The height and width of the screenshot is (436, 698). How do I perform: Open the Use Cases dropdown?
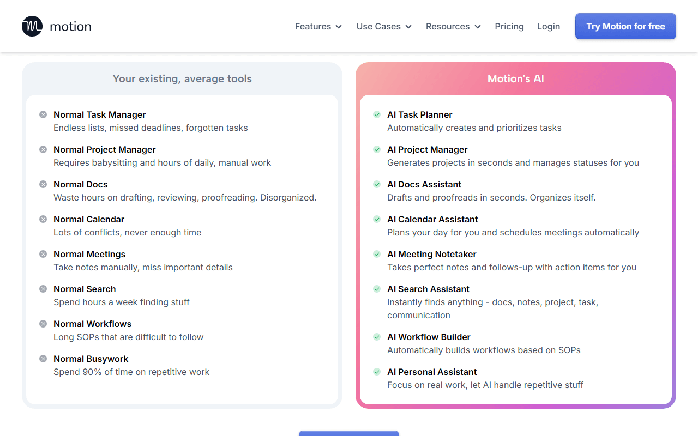coord(384,26)
